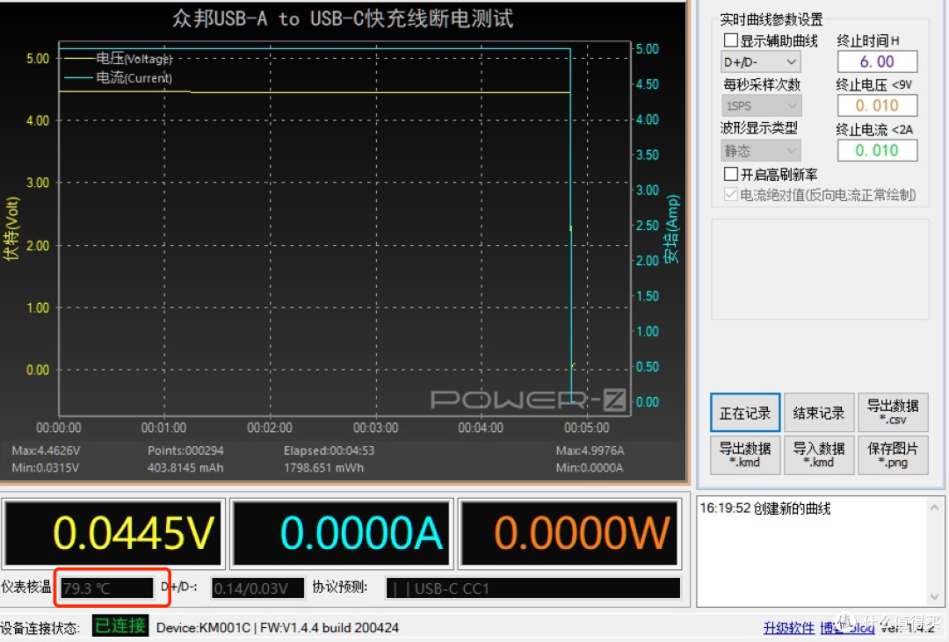Click the log entry 16:19:52 创建新的曲线
The height and width of the screenshot is (642, 949).
click(x=765, y=509)
